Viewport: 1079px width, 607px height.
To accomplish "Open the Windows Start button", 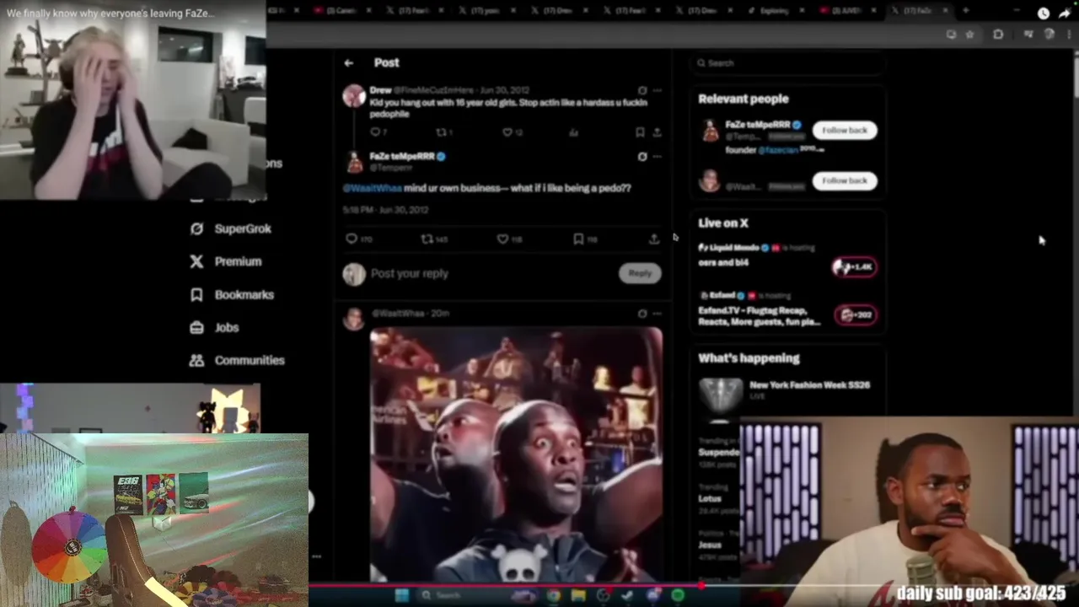I will (x=402, y=596).
